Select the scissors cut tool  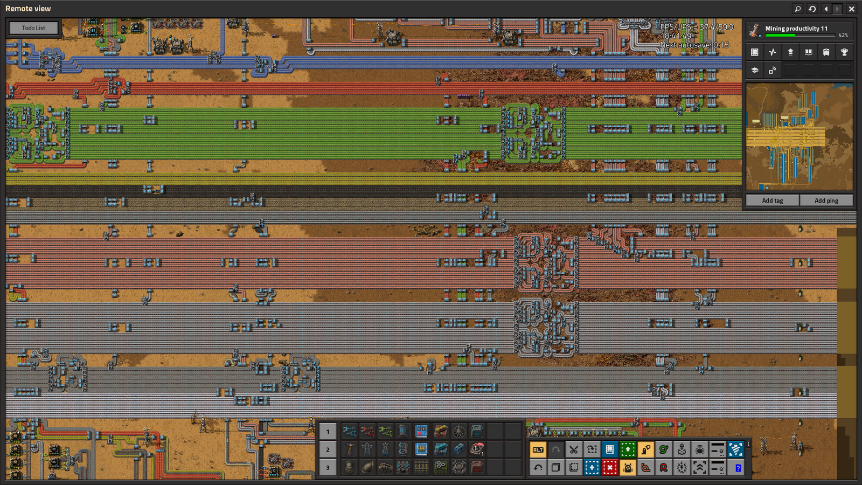tap(574, 449)
